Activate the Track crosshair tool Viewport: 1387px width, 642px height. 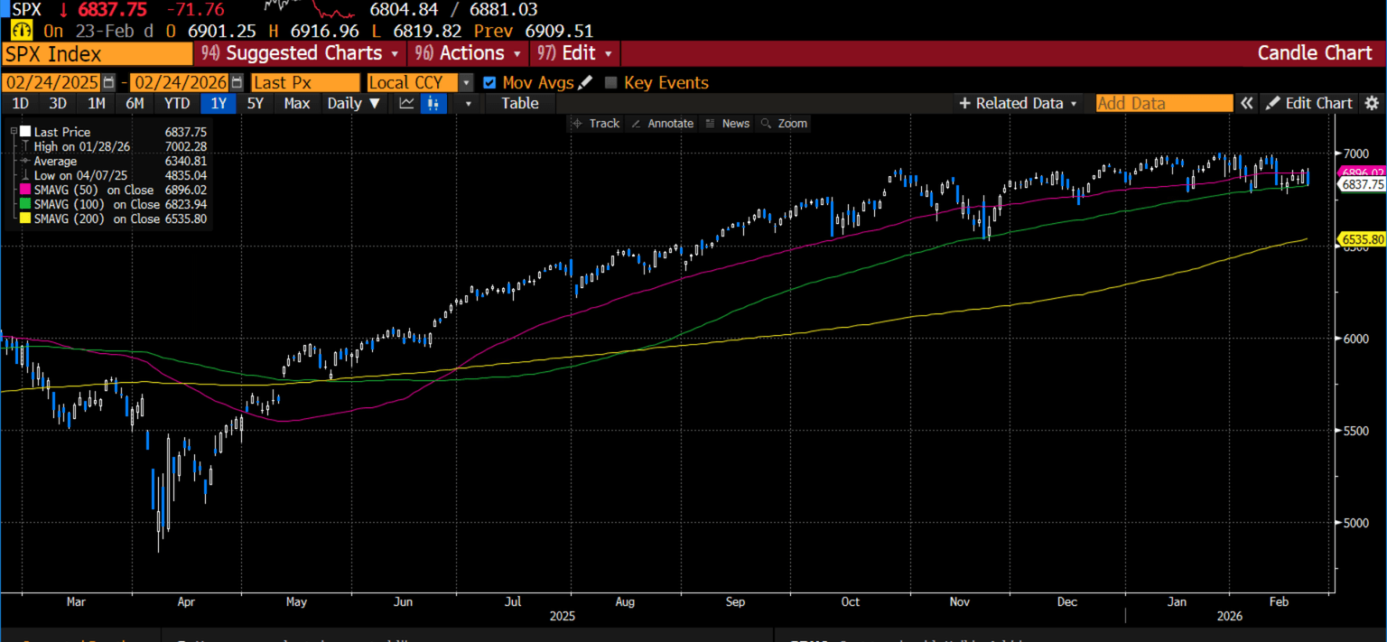tap(595, 123)
